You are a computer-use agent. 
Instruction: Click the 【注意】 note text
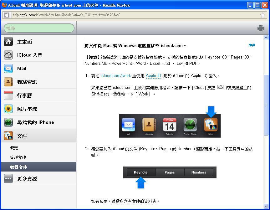(x=168, y=60)
